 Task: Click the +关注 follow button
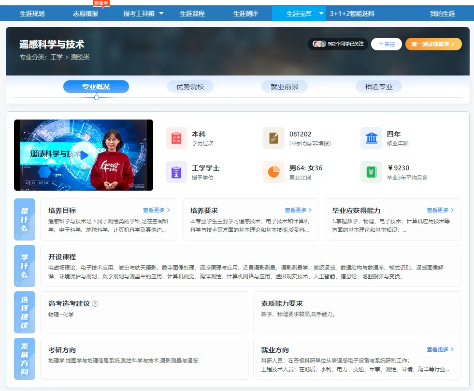[387, 44]
